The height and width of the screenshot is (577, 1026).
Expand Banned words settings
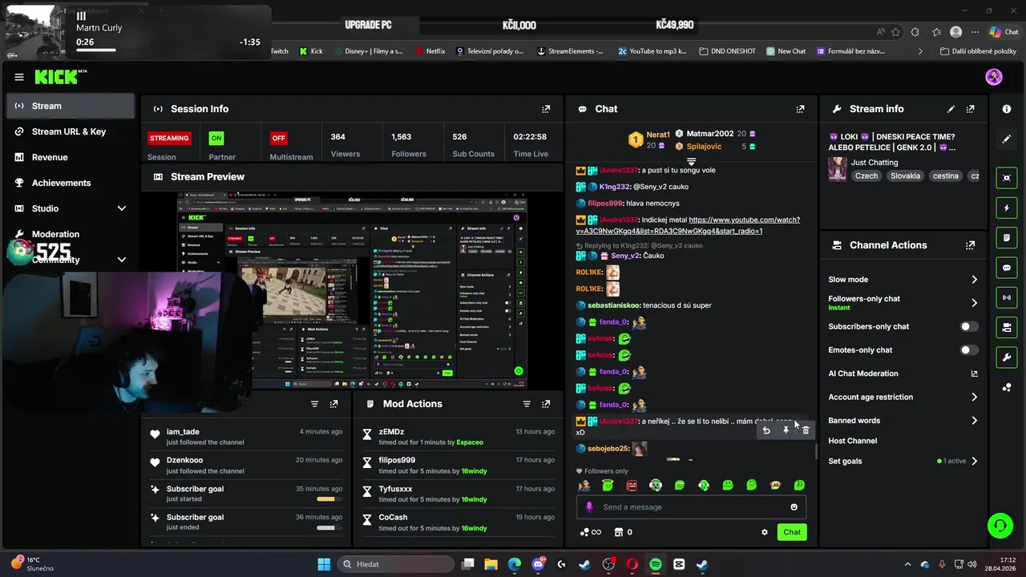(x=974, y=421)
